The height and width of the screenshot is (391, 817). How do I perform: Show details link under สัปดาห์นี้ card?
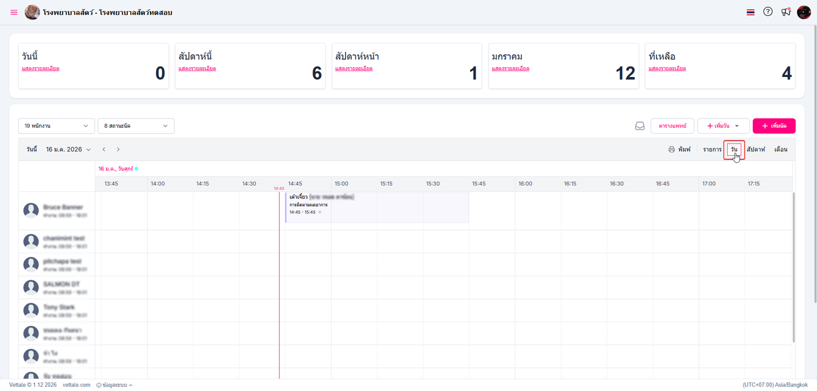click(x=197, y=68)
